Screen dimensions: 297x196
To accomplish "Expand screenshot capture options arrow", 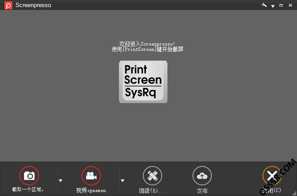I will point(60,181).
